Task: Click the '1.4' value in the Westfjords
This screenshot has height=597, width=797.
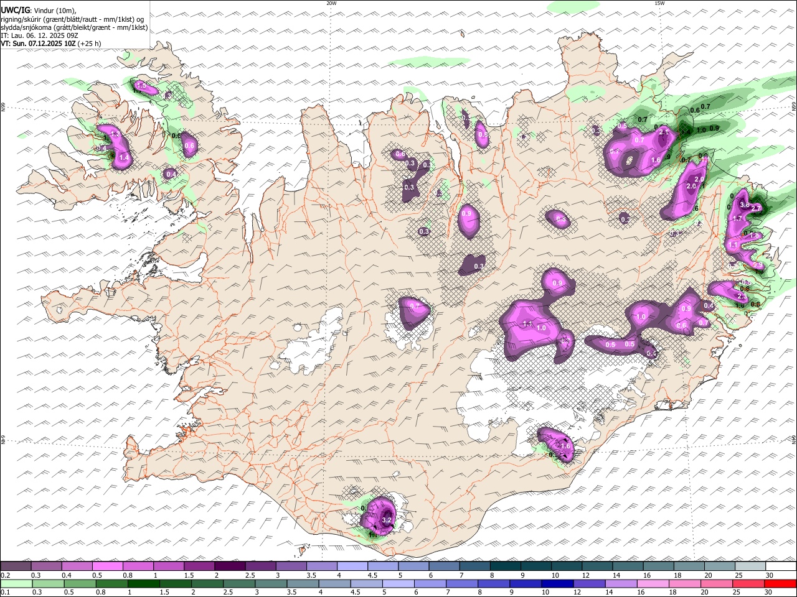Action: pyautogui.click(x=123, y=158)
